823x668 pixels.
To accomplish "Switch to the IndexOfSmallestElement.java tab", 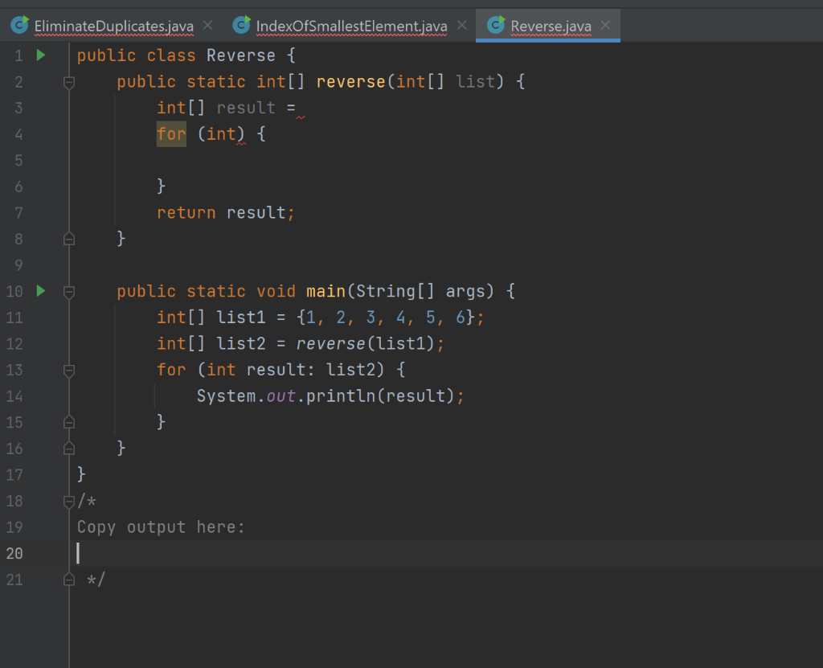I will (x=351, y=26).
